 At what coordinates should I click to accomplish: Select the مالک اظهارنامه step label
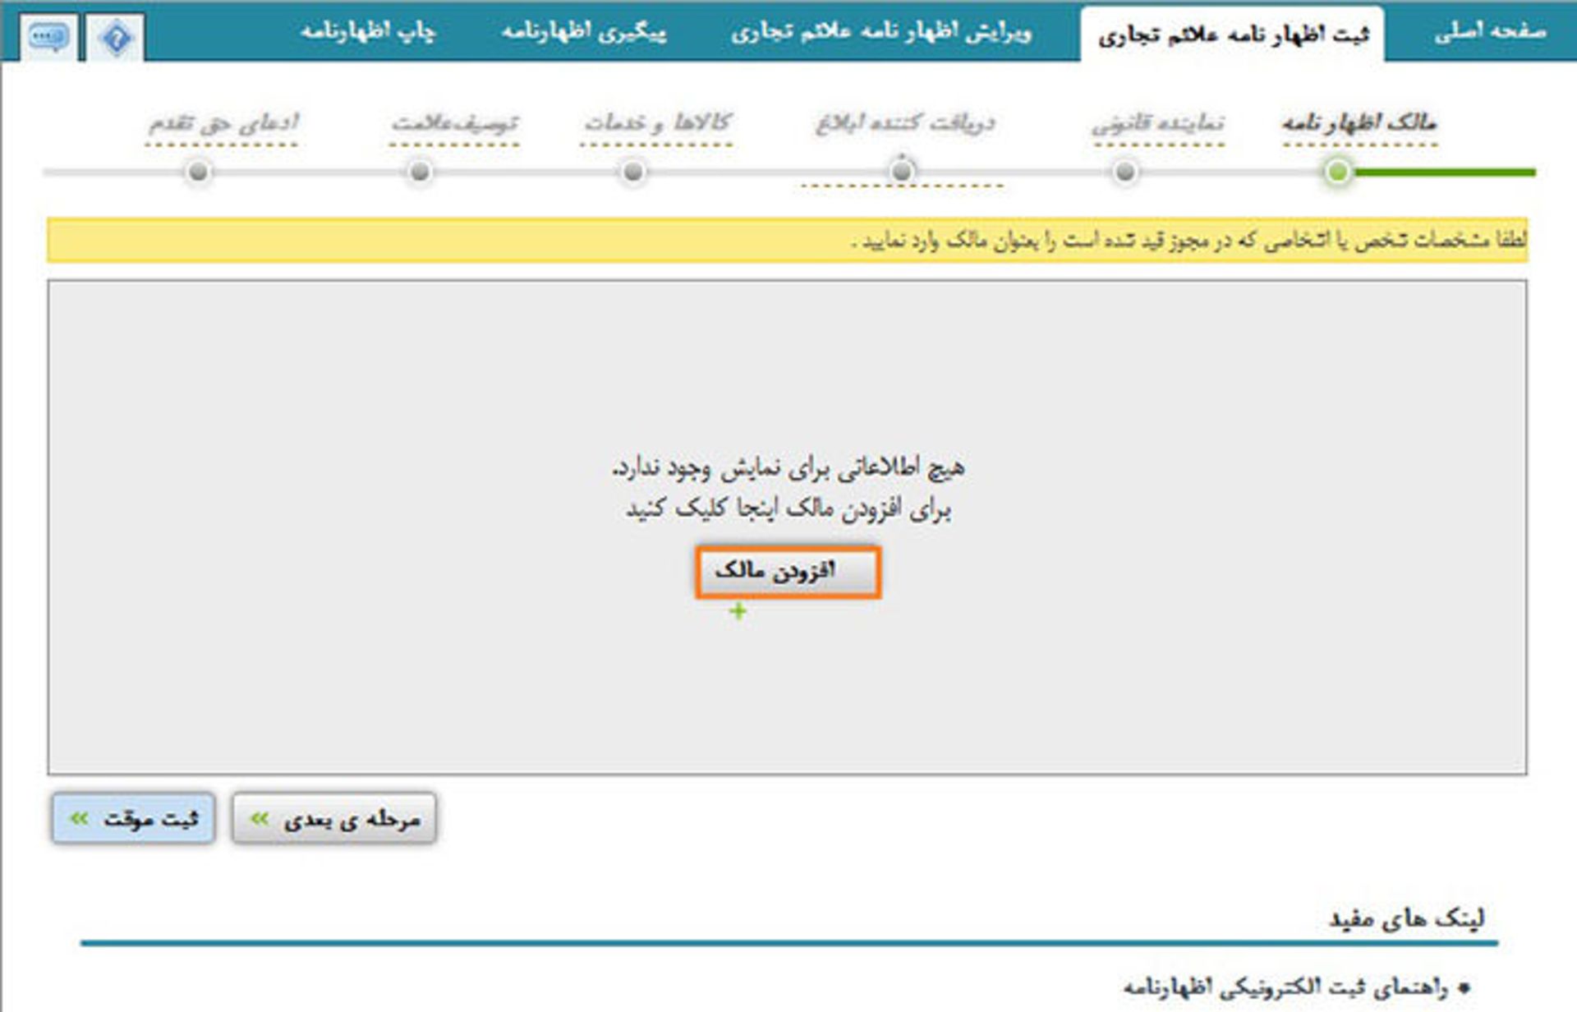pos(1359,123)
